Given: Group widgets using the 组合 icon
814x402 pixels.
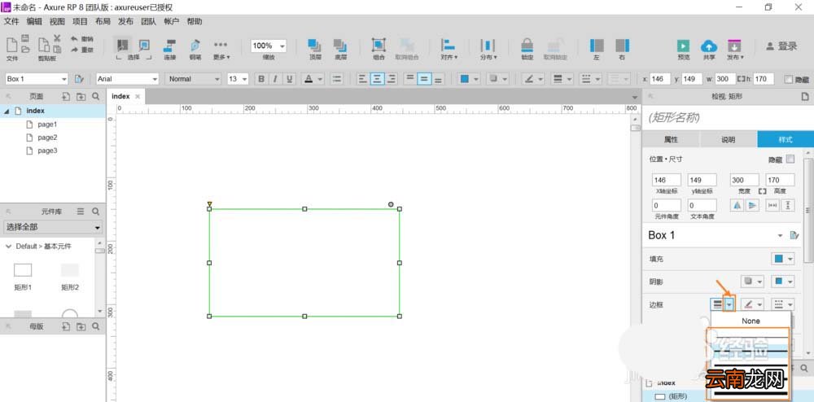Looking at the screenshot, I should (379, 46).
